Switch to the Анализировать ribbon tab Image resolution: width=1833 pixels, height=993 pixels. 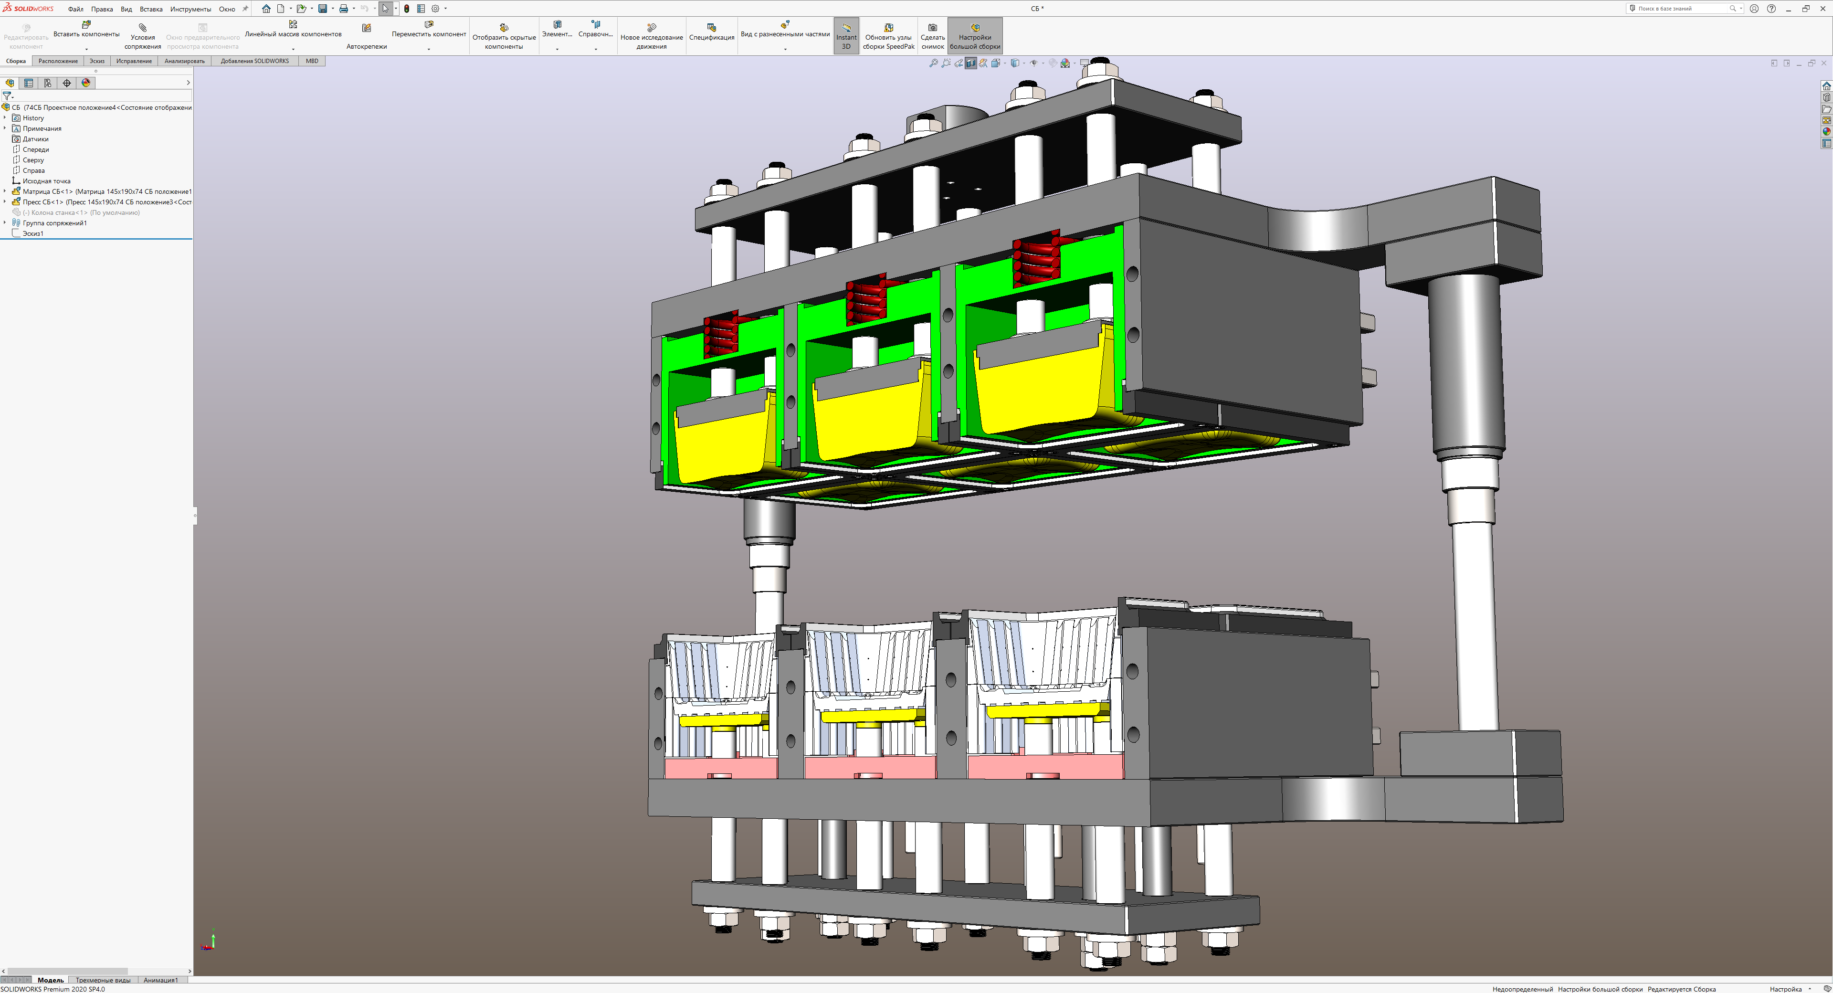coord(184,61)
